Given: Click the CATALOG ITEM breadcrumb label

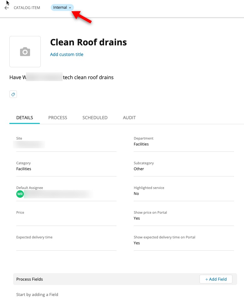Looking at the screenshot, I should coord(27,8).
